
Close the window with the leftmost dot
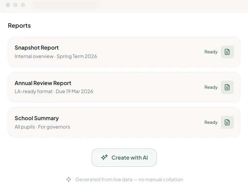coord(8,5)
